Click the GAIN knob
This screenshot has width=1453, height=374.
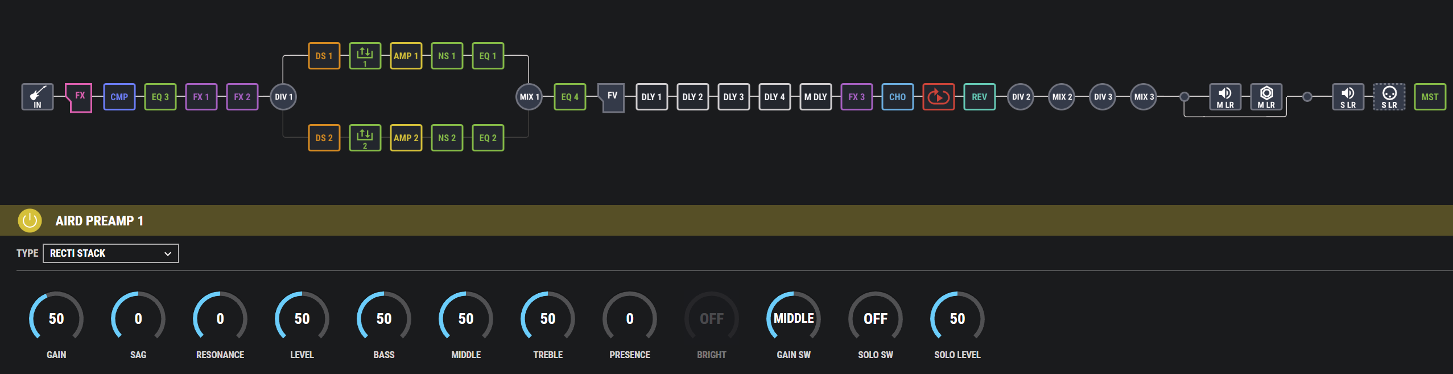coord(56,318)
